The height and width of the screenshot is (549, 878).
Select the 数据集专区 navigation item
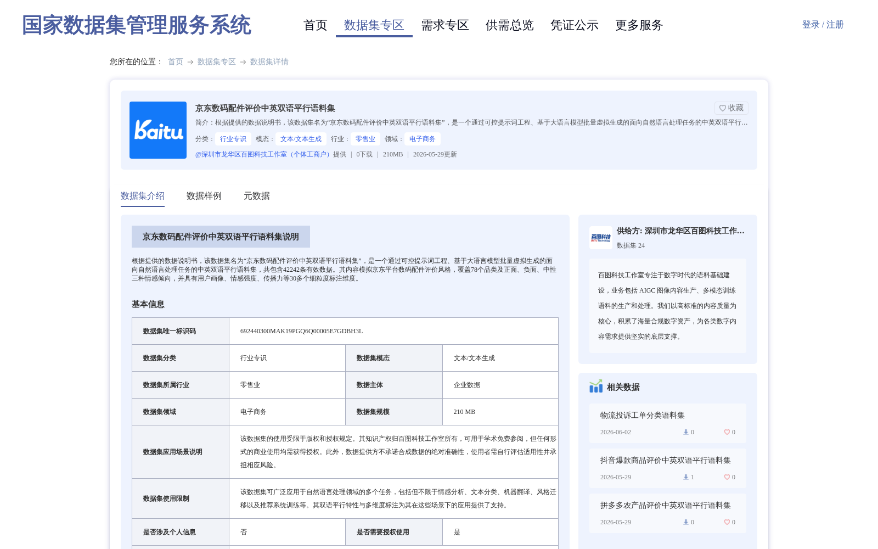click(x=374, y=25)
